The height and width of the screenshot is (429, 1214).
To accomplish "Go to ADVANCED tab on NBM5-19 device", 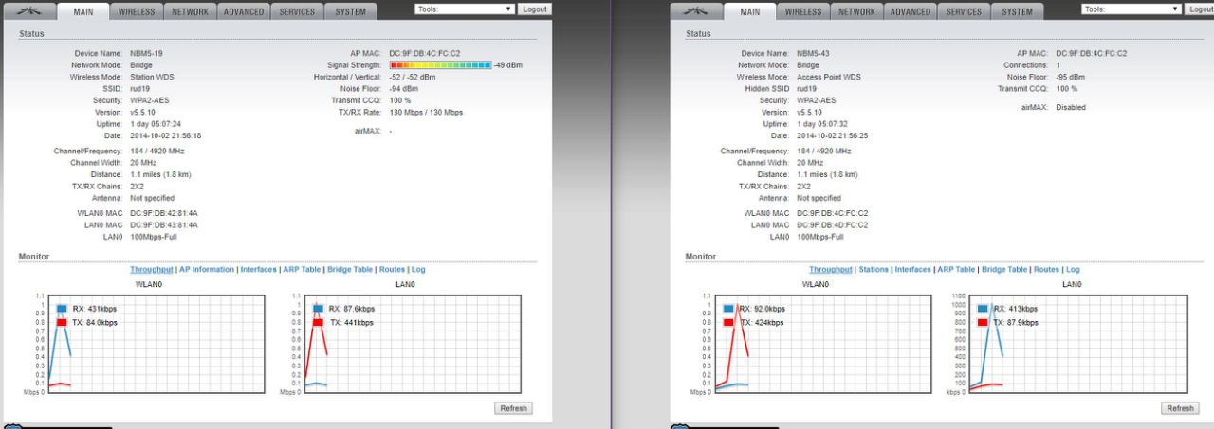I will (x=244, y=12).
